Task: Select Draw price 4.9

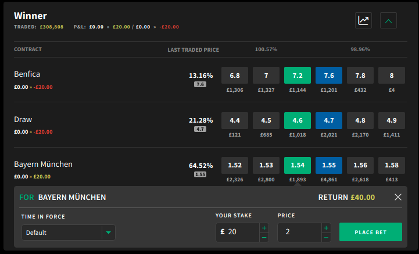Action: click(x=392, y=120)
